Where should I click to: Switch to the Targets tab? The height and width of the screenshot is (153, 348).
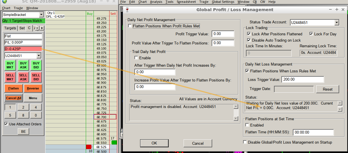click(10, 28)
